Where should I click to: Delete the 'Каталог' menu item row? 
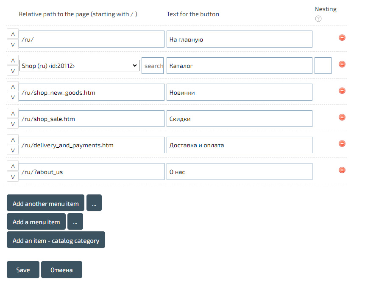pyautogui.click(x=342, y=64)
